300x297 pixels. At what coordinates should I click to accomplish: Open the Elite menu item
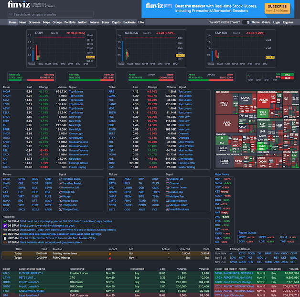coord(141,22)
